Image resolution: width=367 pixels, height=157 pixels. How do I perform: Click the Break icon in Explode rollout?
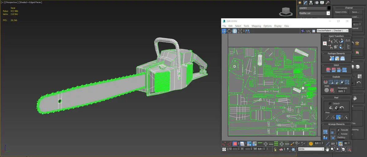coord(325,82)
